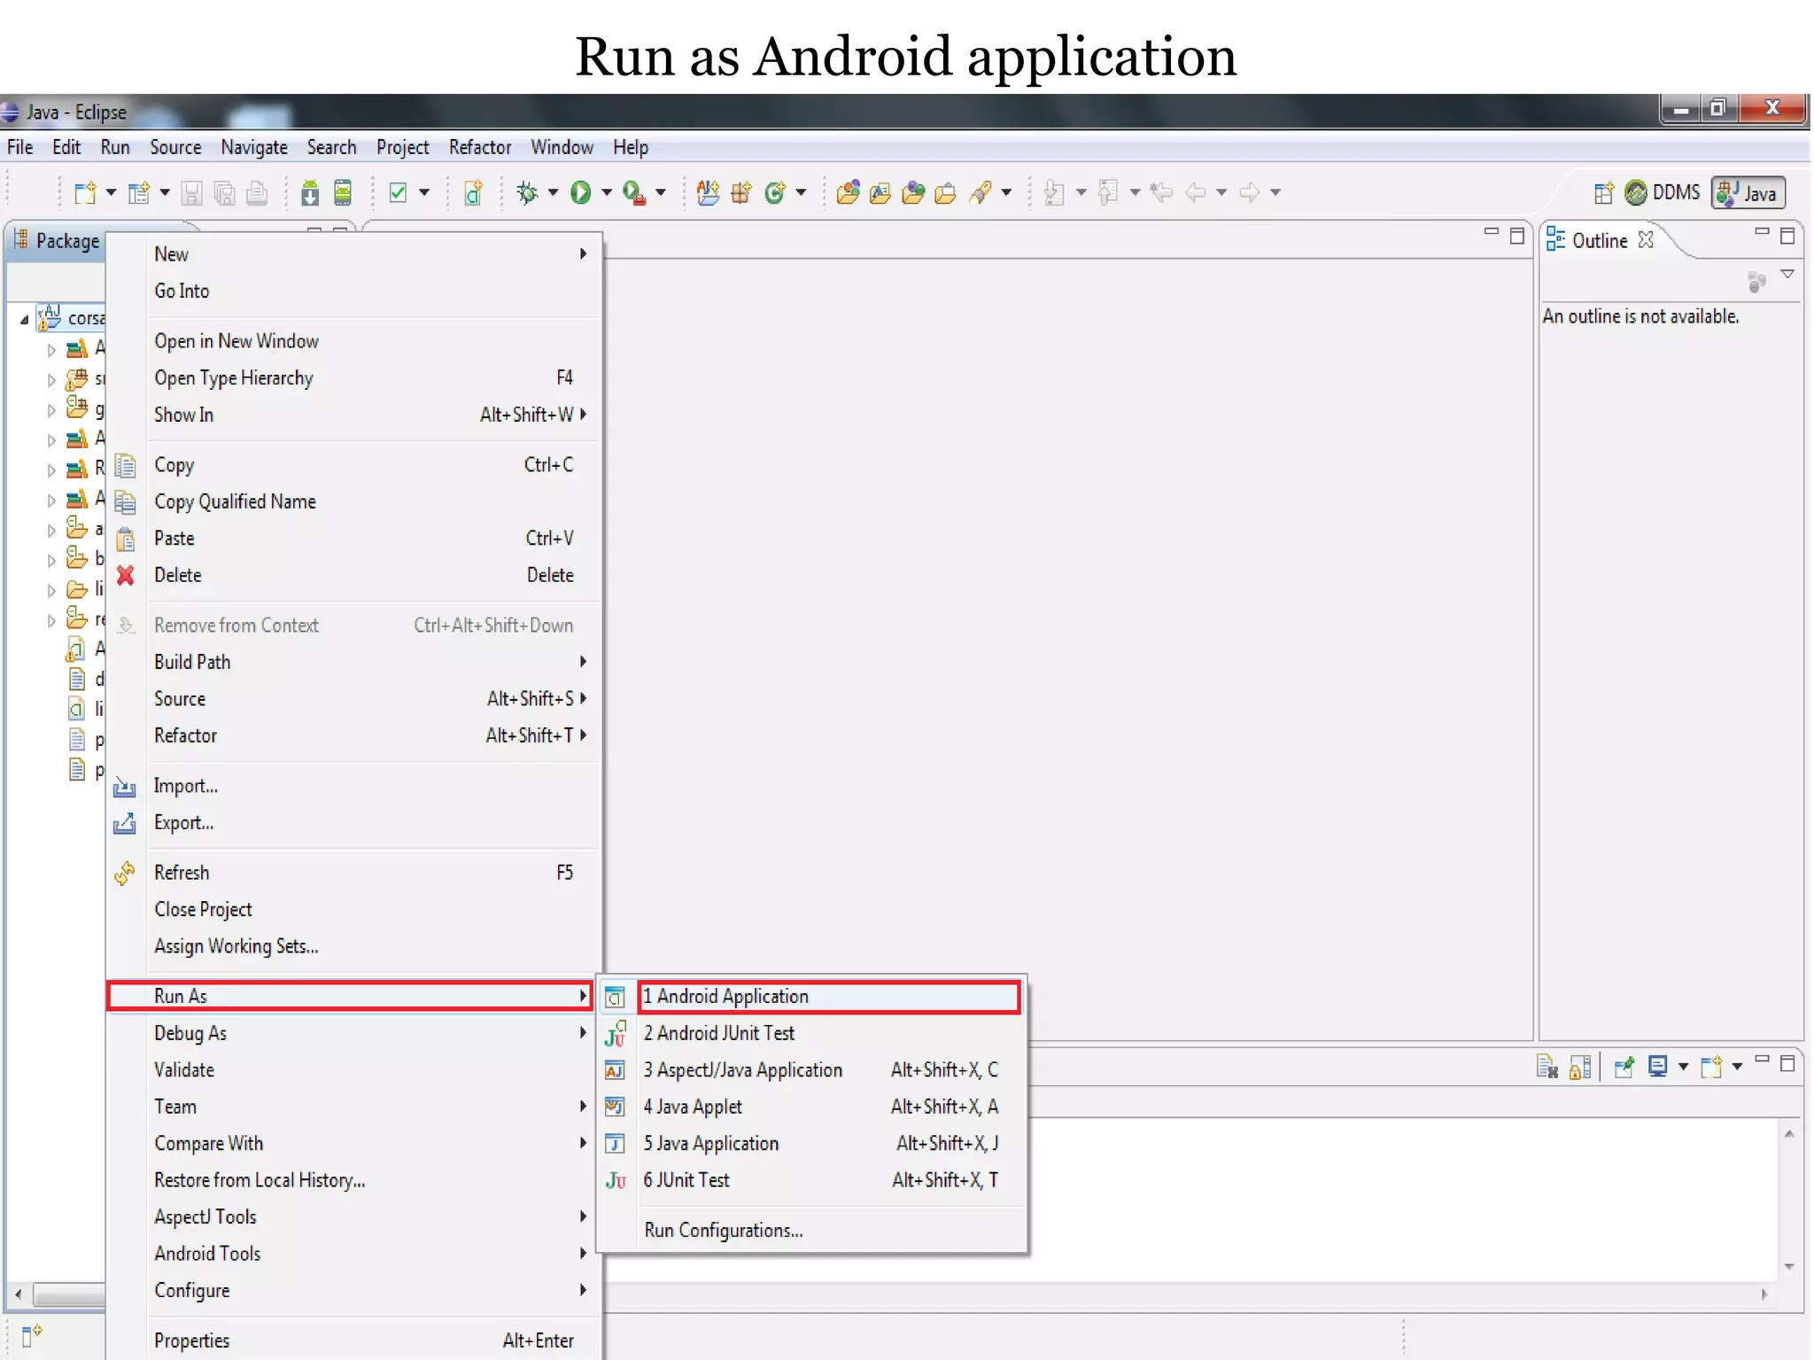1814x1360 pixels.
Task: Open the Refactor menu in menu bar
Action: click(480, 147)
